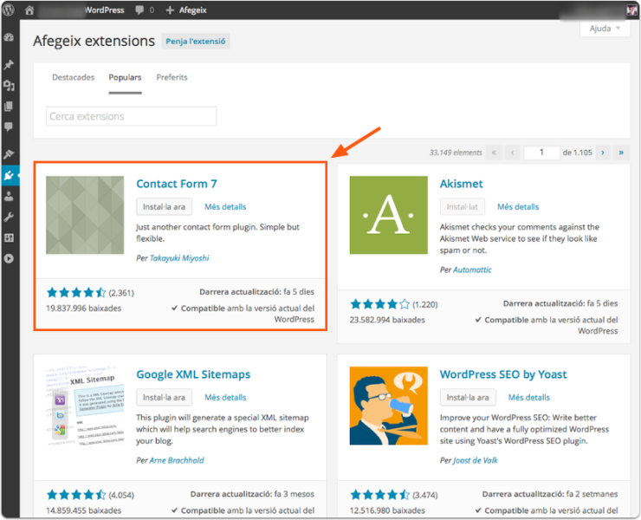Image resolution: width=641 pixels, height=520 pixels.
Task: Click Google XML Sitemaps thumbnail
Action: click(85, 406)
